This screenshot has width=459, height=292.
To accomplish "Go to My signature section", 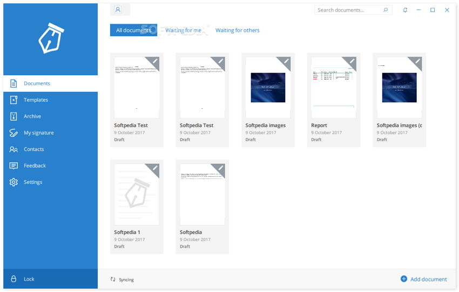I will pyautogui.click(x=38, y=133).
